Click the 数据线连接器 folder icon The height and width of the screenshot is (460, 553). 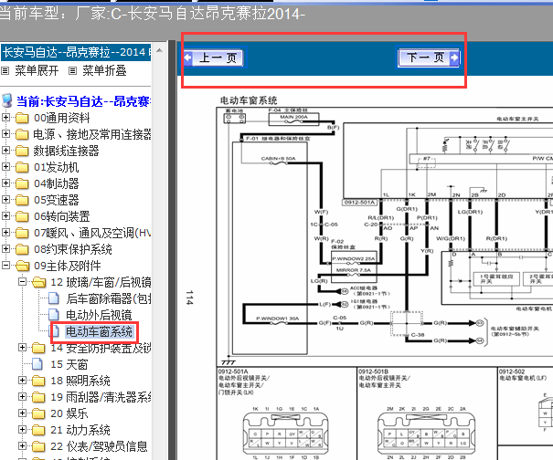click(x=22, y=151)
